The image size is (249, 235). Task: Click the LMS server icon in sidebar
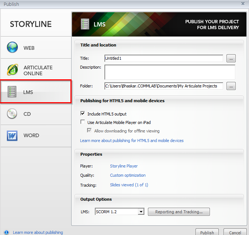click(x=12, y=91)
